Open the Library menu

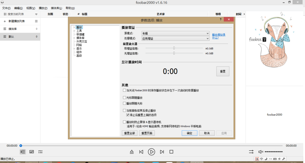[x=56, y=8]
